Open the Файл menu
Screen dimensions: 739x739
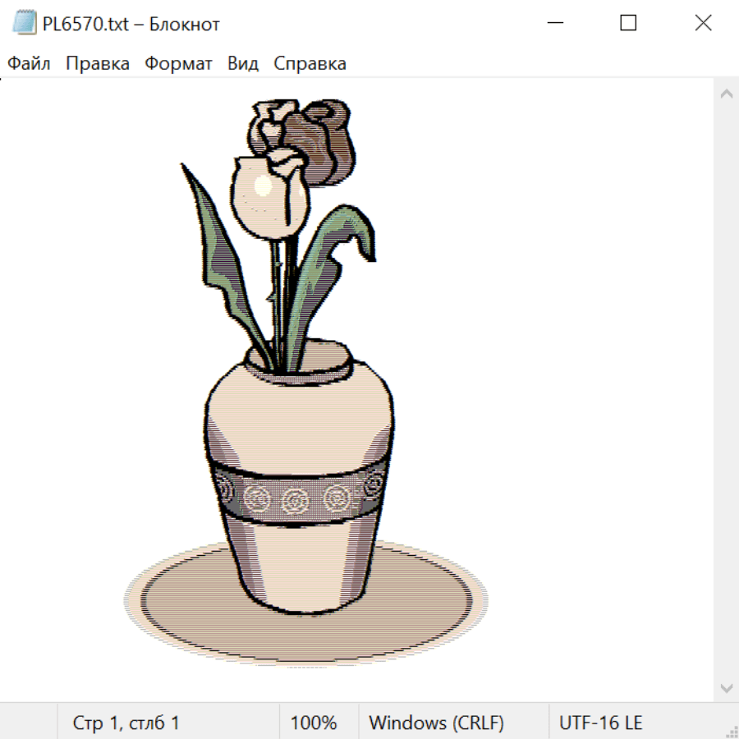[x=30, y=64]
